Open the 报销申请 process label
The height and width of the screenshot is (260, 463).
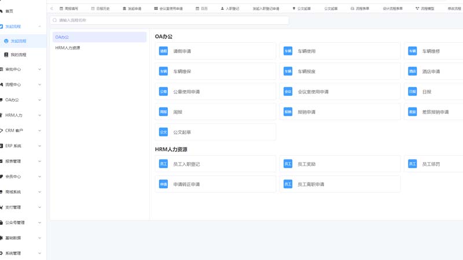(x=307, y=112)
